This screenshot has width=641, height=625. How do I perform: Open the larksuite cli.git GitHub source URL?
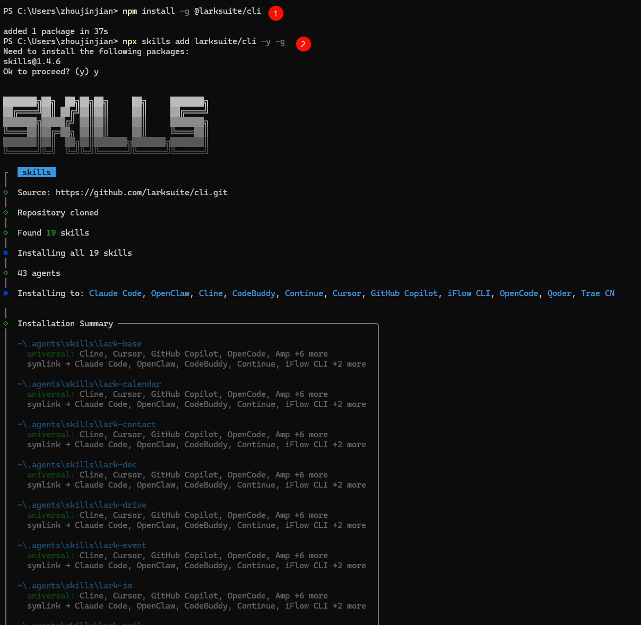pyautogui.click(x=141, y=193)
